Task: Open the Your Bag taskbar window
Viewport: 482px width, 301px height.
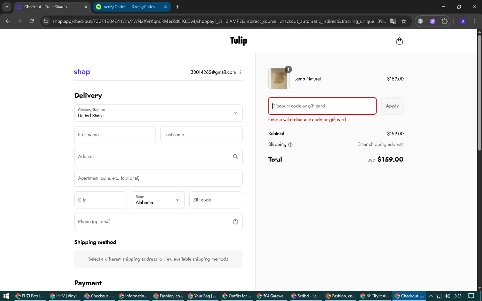Action: [202, 296]
